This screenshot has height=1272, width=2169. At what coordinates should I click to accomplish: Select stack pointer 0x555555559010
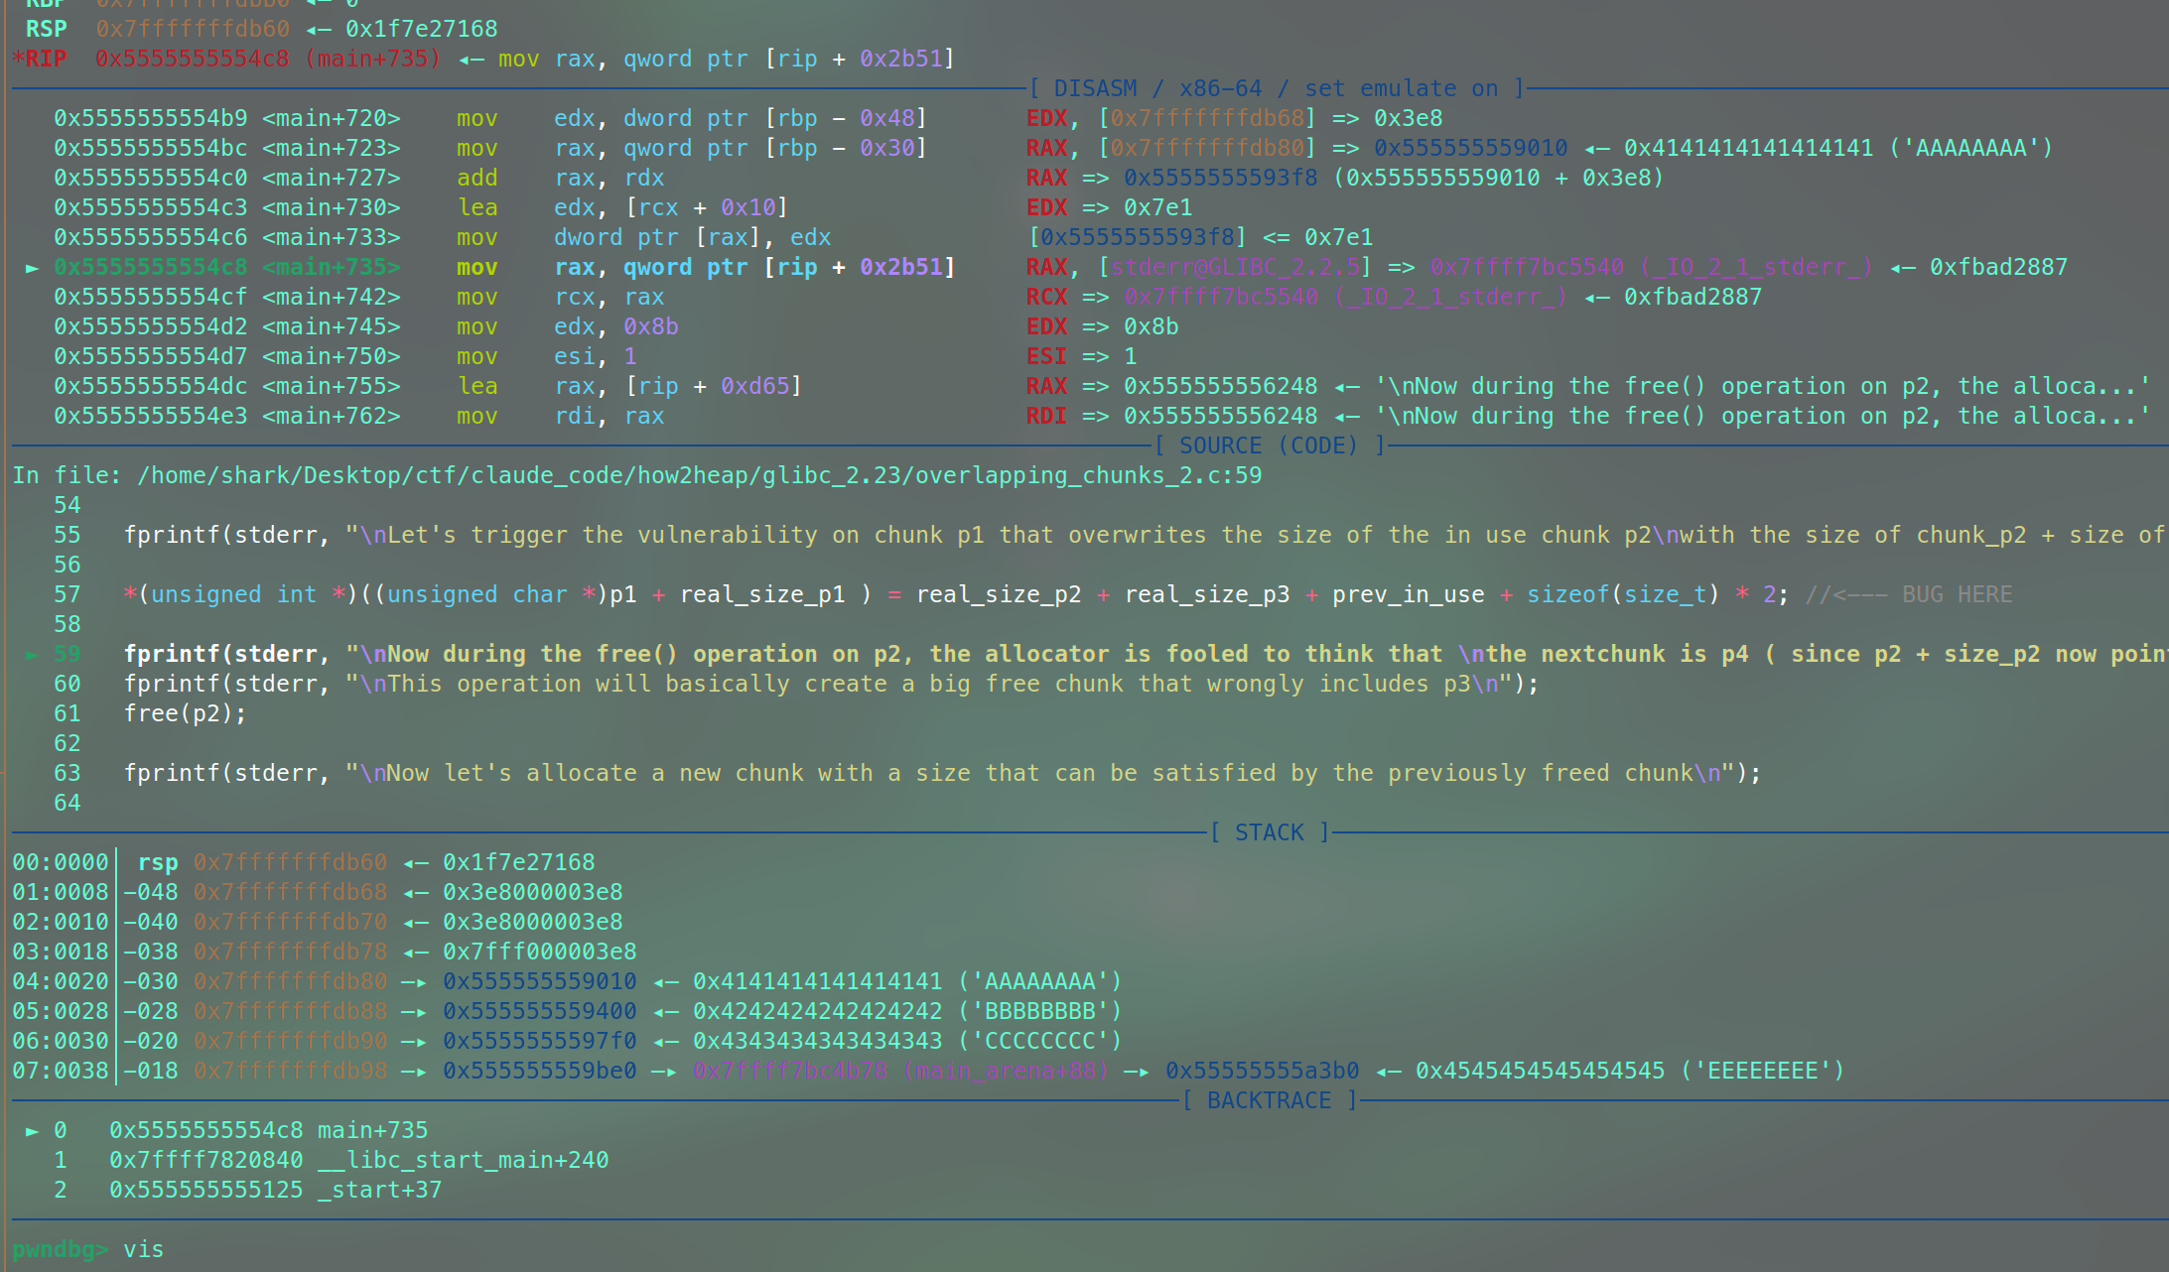pyautogui.click(x=539, y=981)
